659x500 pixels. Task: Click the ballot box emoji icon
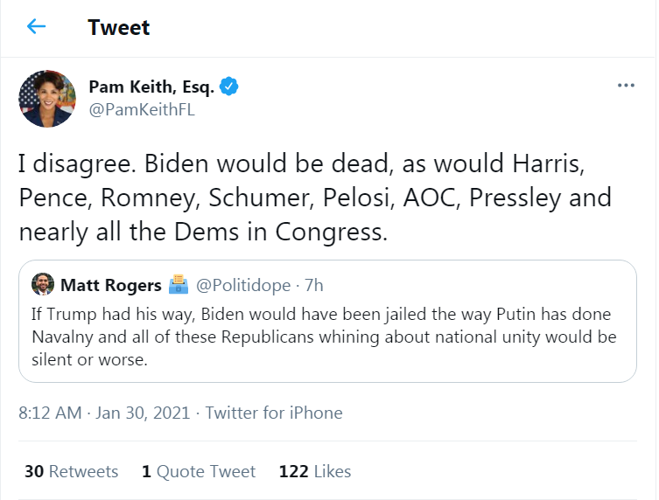click(179, 284)
